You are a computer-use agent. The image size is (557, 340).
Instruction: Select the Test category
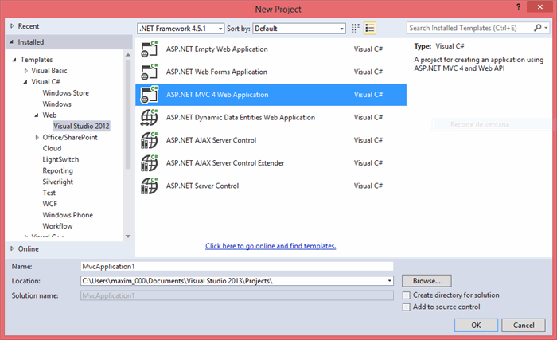coord(49,193)
